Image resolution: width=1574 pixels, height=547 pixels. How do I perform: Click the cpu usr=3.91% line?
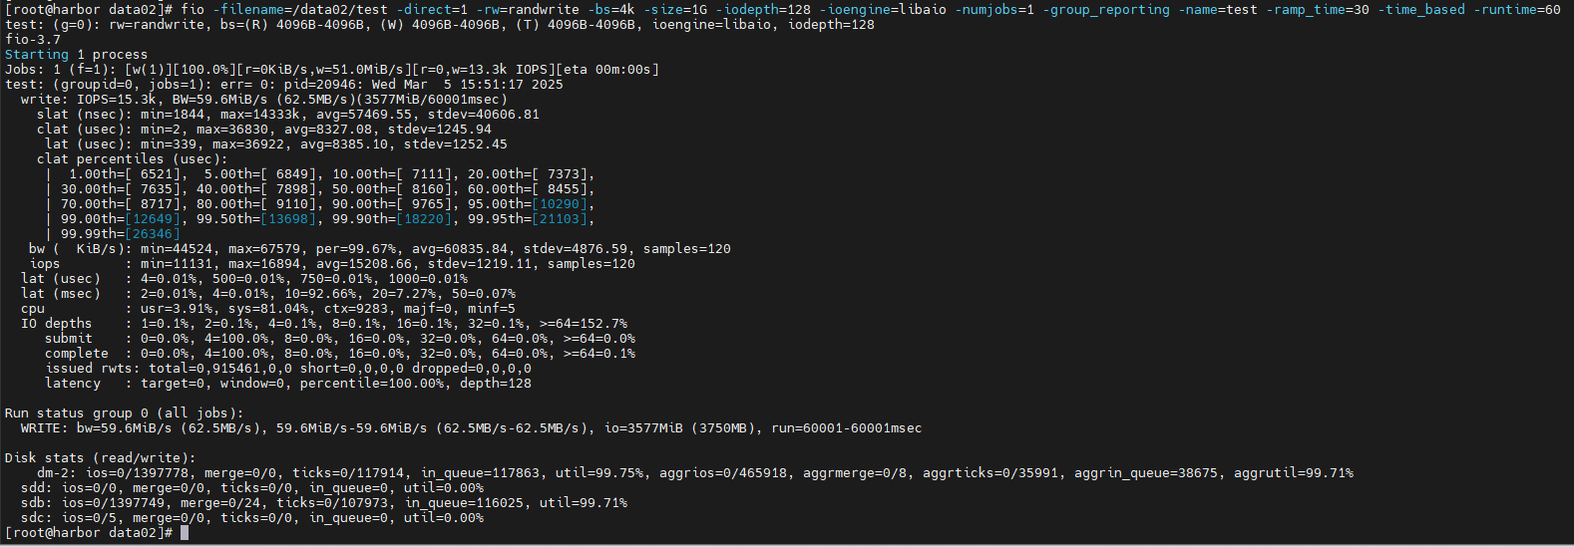tap(268, 309)
